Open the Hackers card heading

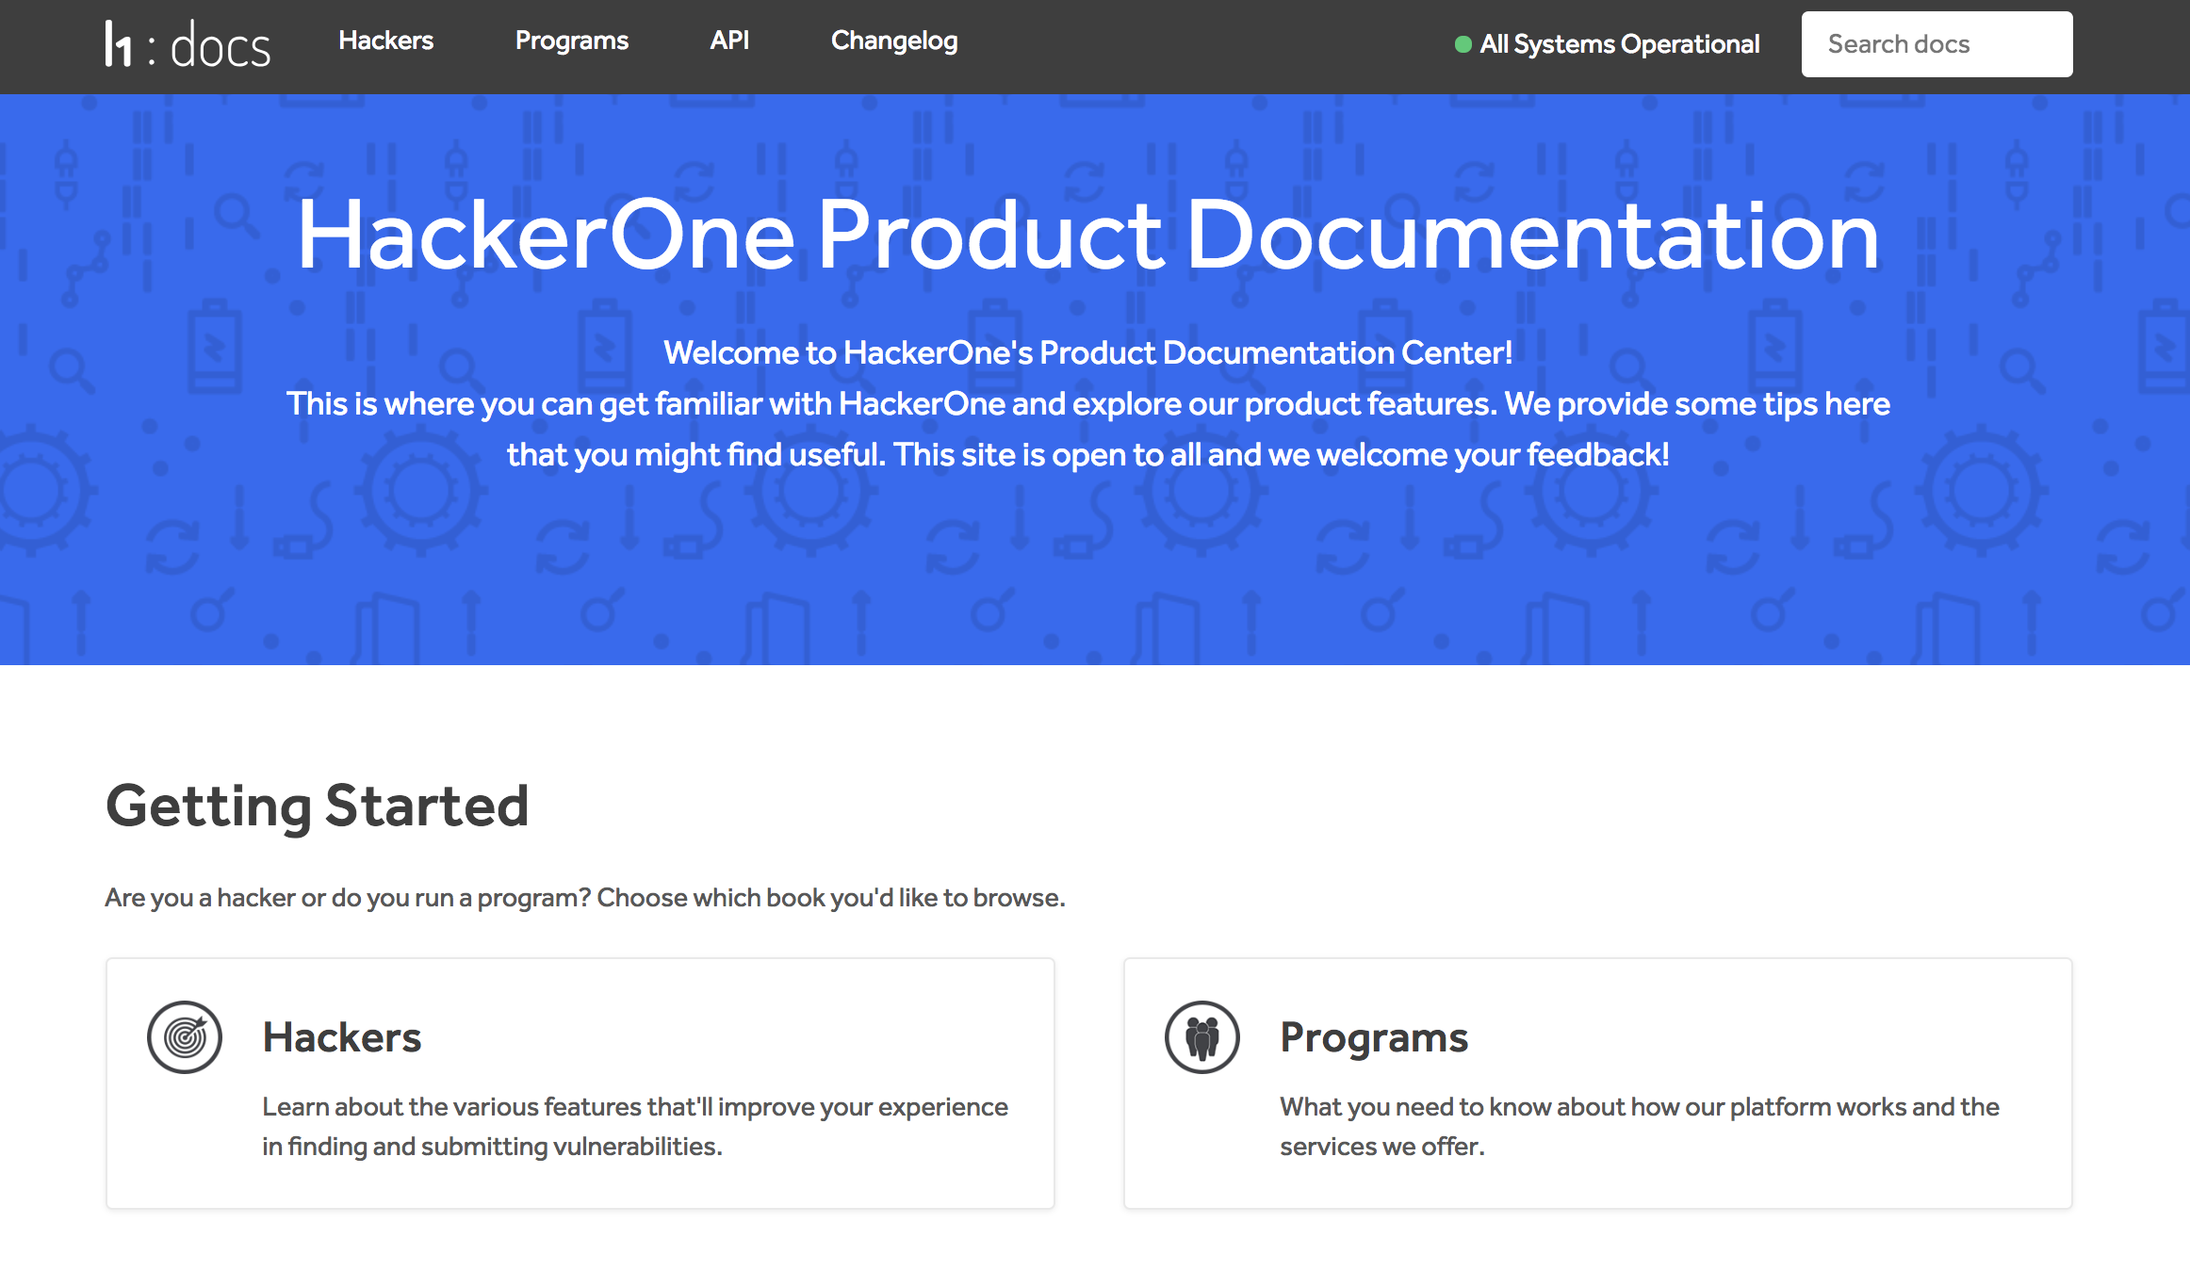pyautogui.click(x=341, y=1037)
